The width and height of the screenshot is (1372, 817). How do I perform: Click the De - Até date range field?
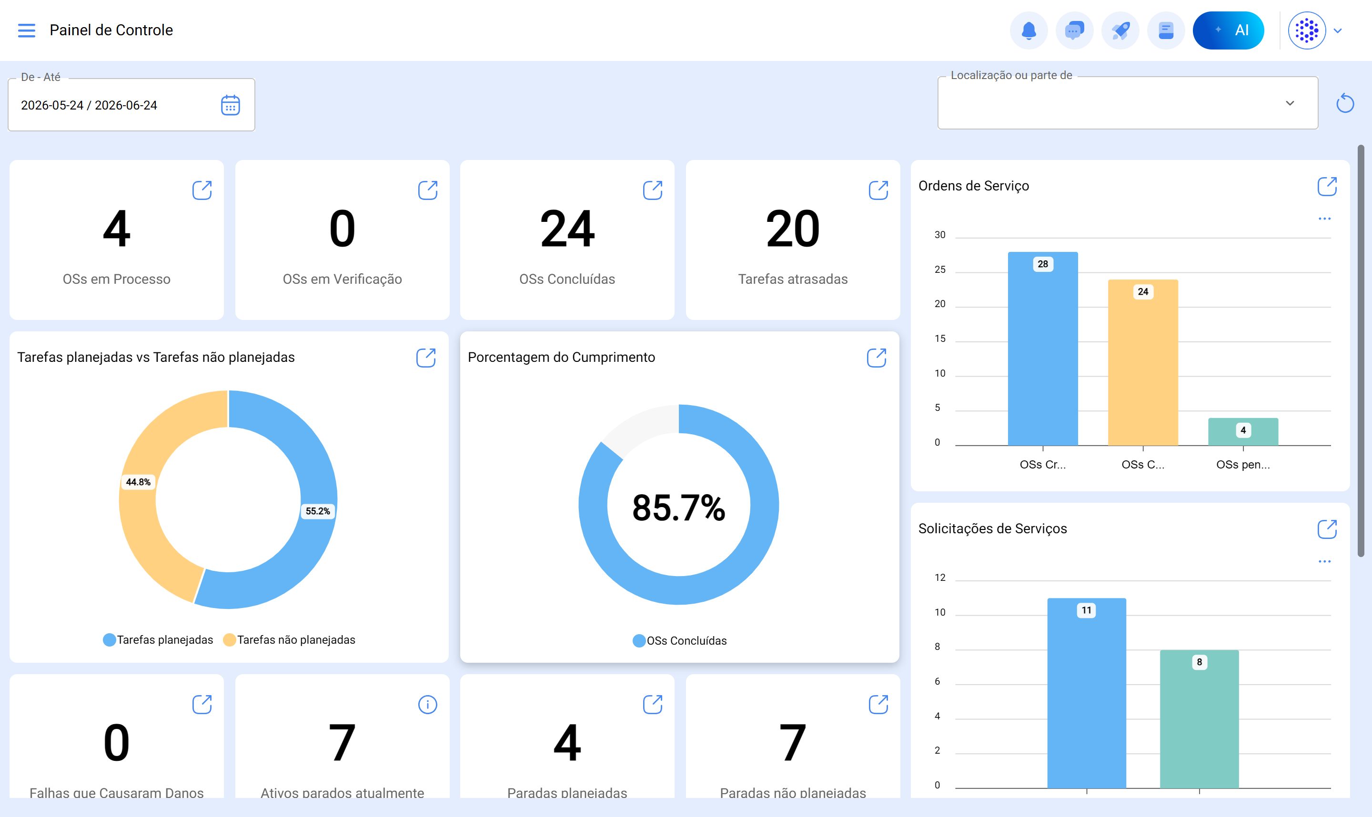[131, 105]
